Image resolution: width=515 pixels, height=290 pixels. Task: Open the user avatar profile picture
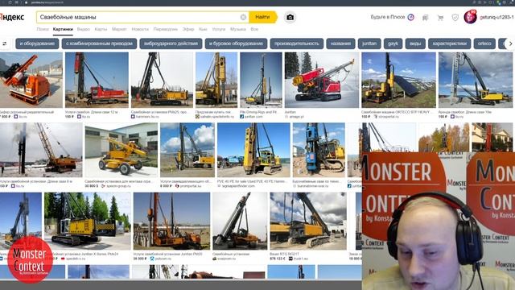[x=470, y=17]
